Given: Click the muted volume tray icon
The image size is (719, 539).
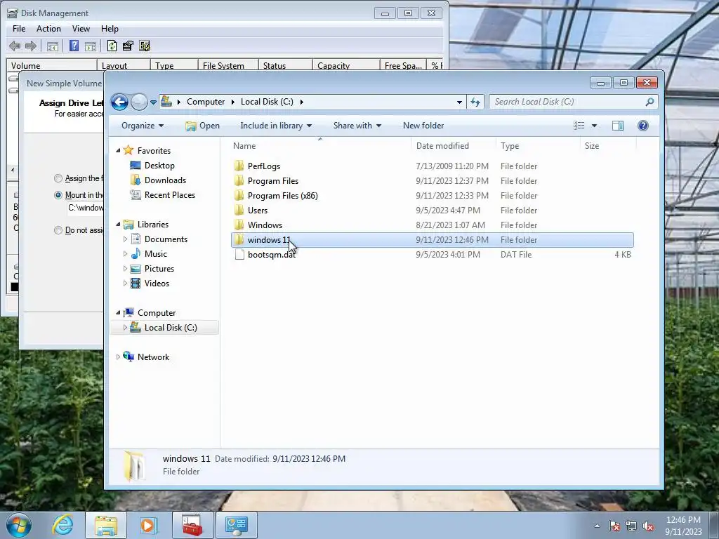Looking at the screenshot, I should click(x=648, y=526).
